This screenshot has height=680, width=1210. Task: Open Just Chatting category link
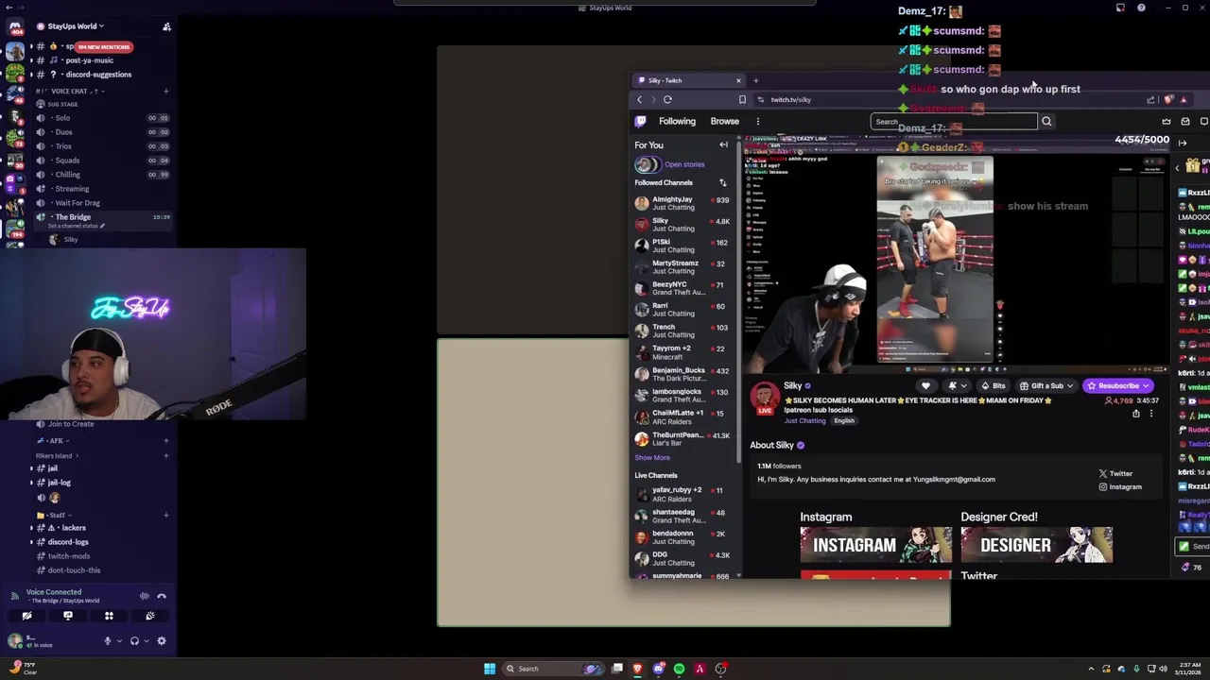[x=804, y=421]
